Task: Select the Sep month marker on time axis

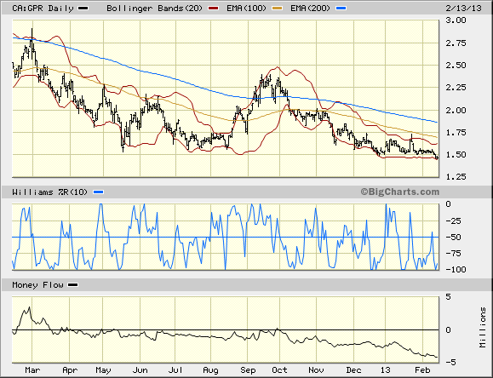Action: [248, 370]
